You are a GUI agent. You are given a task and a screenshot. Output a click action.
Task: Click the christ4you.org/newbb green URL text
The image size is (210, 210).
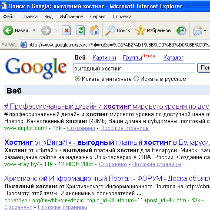tap(95, 200)
